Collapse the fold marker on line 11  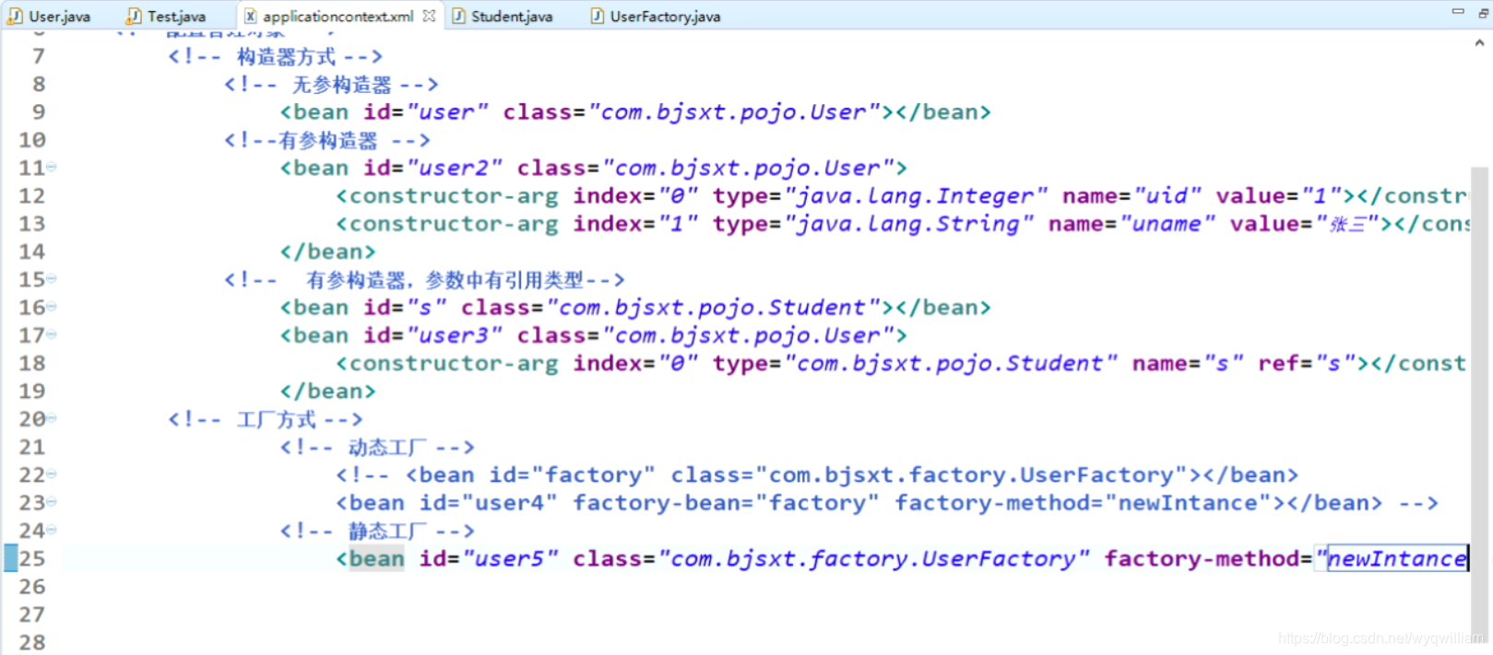point(52,167)
